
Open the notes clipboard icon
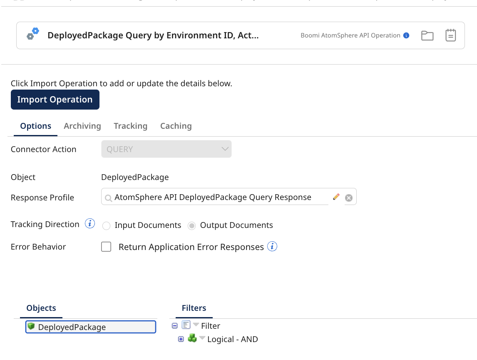(x=450, y=35)
